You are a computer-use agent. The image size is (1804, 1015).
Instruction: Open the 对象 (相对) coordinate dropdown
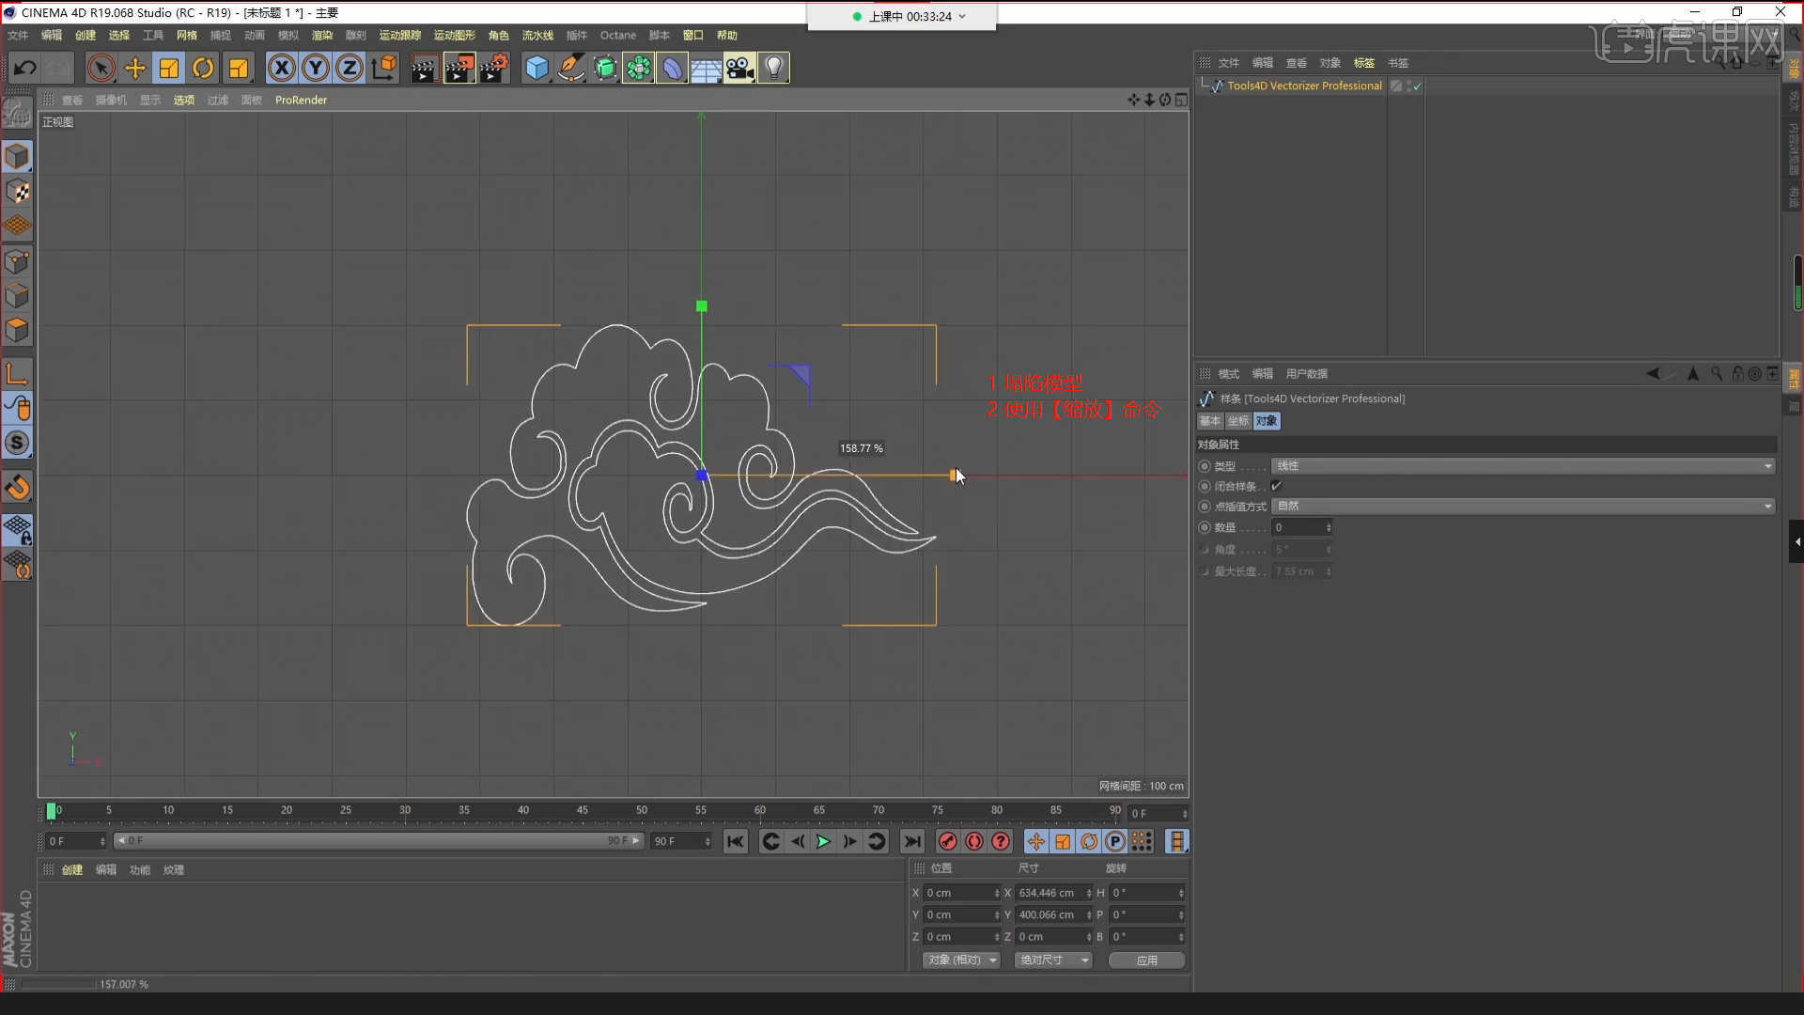962,960
